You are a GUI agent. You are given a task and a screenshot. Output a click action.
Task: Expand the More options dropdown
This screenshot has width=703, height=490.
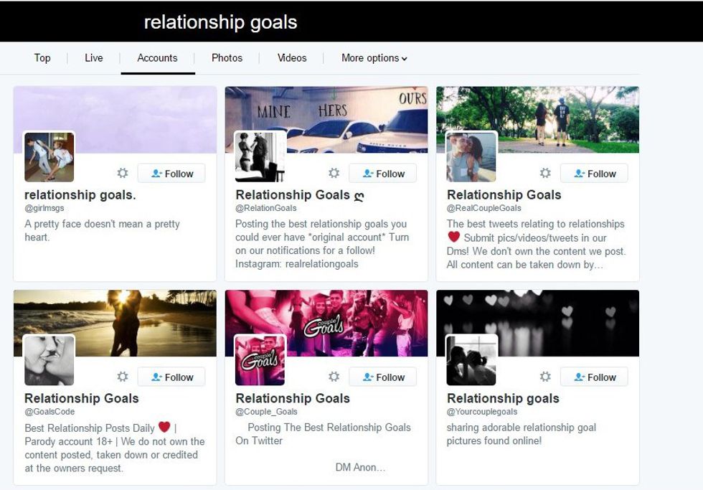tap(374, 58)
